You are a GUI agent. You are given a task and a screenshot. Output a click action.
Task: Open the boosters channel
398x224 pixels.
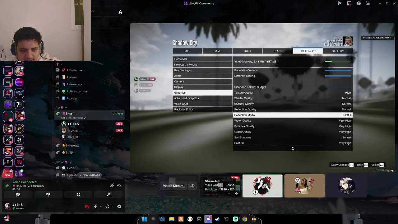76,84
